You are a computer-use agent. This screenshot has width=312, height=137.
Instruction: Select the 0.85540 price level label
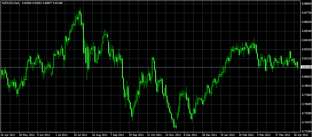point(306,31)
